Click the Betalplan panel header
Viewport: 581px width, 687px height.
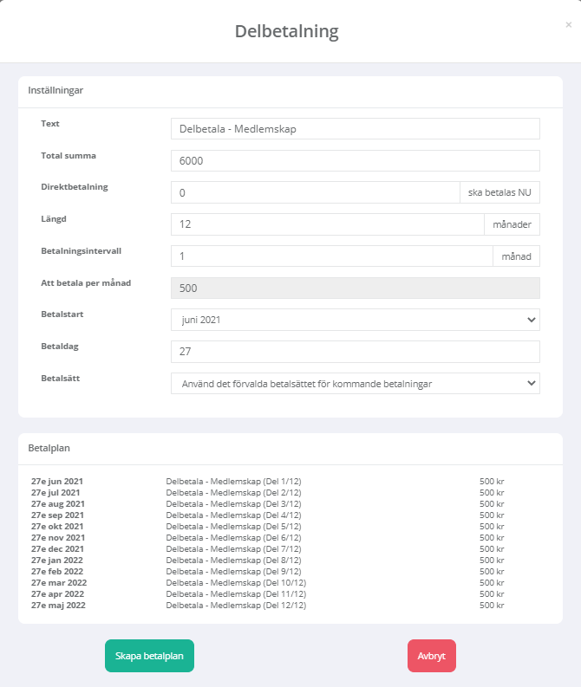coord(49,449)
